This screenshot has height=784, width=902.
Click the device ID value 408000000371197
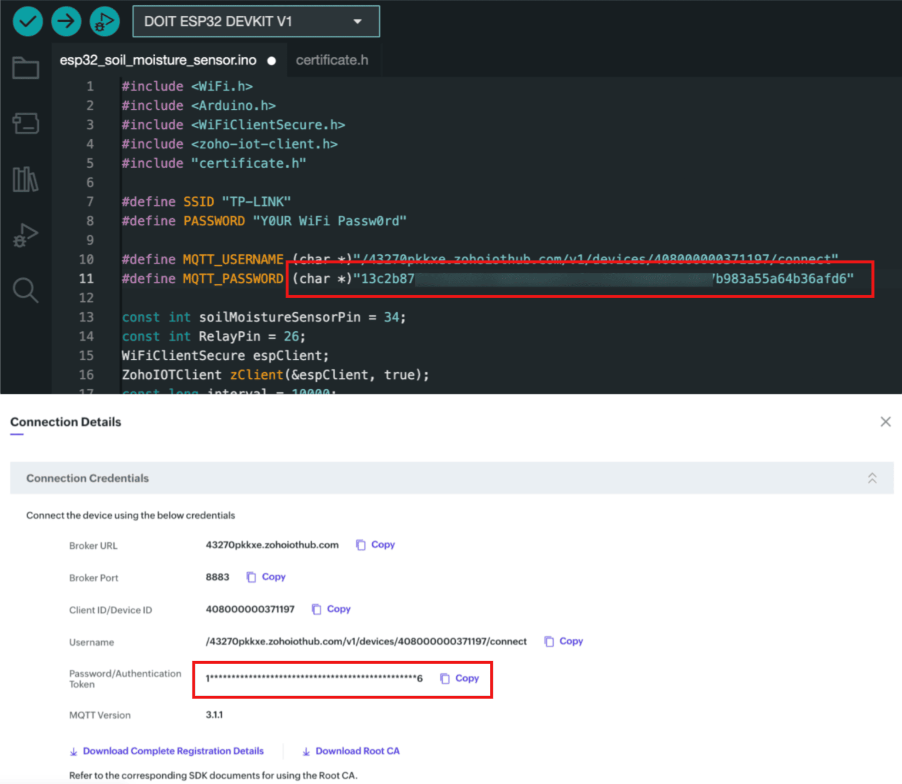(250, 609)
